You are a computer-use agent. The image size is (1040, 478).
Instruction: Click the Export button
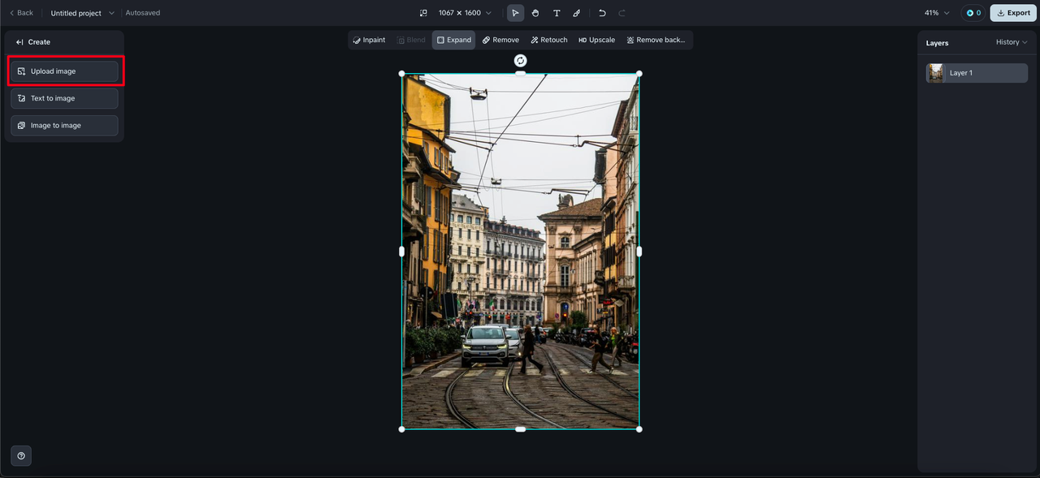(x=1013, y=13)
